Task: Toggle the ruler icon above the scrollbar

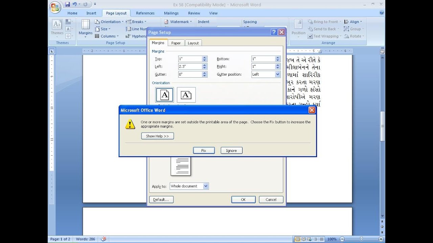Action: tap(382, 52)
